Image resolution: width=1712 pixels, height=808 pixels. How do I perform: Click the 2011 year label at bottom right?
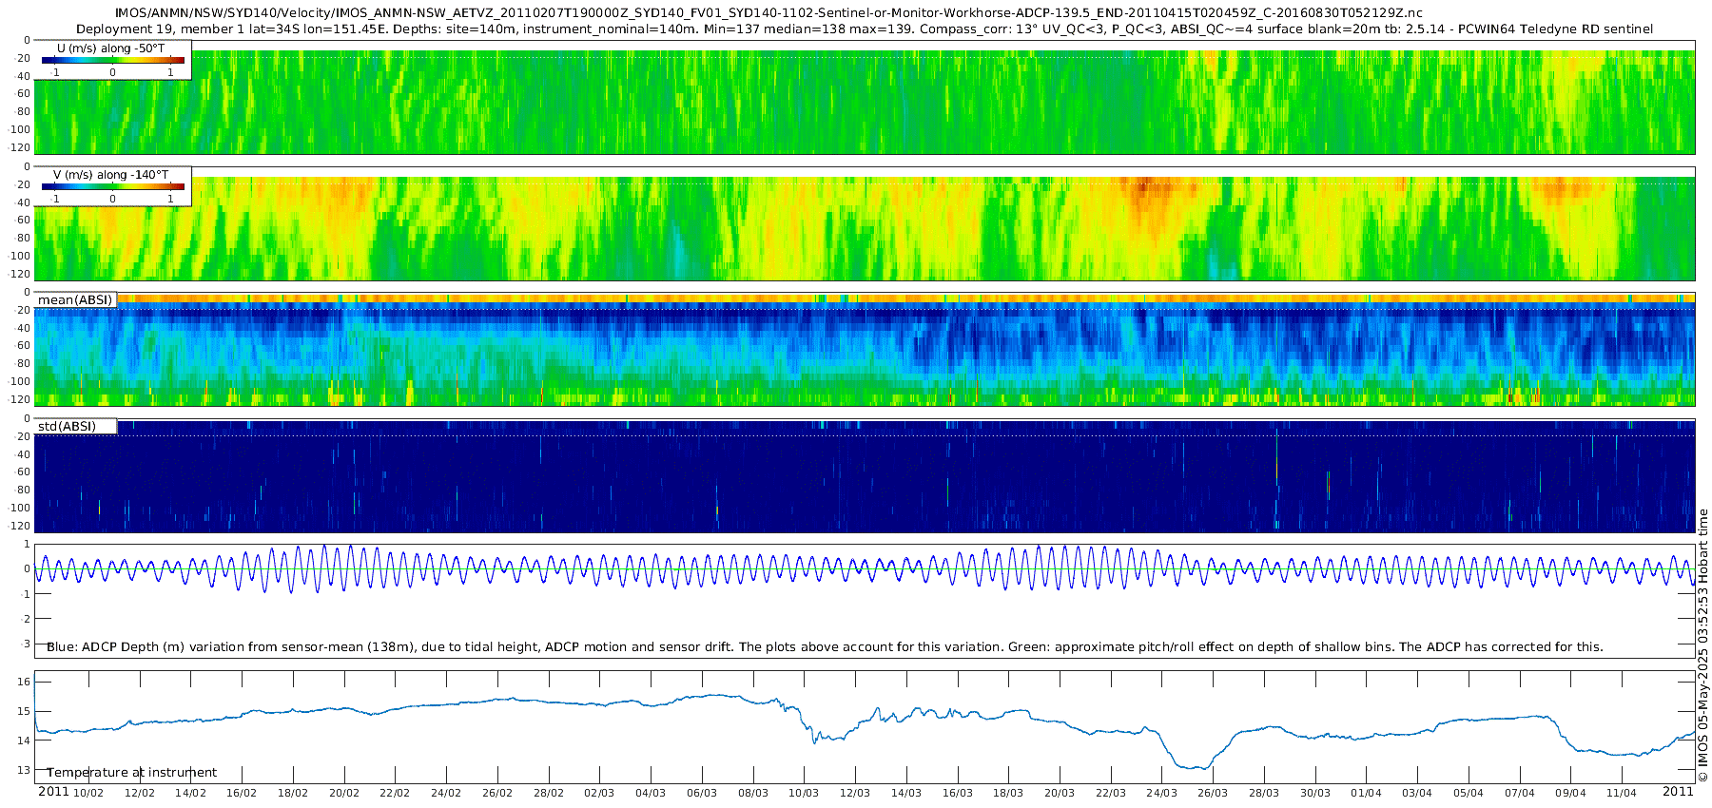[1678, 792]
